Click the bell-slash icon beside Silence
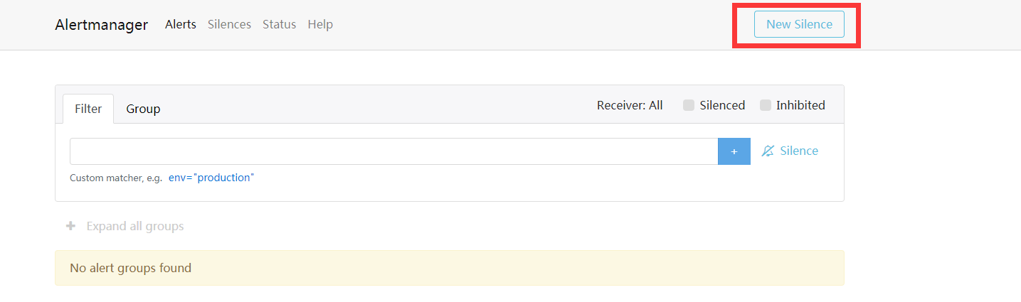The height and width of the screenshot is (302, 1021). [768, 151]
